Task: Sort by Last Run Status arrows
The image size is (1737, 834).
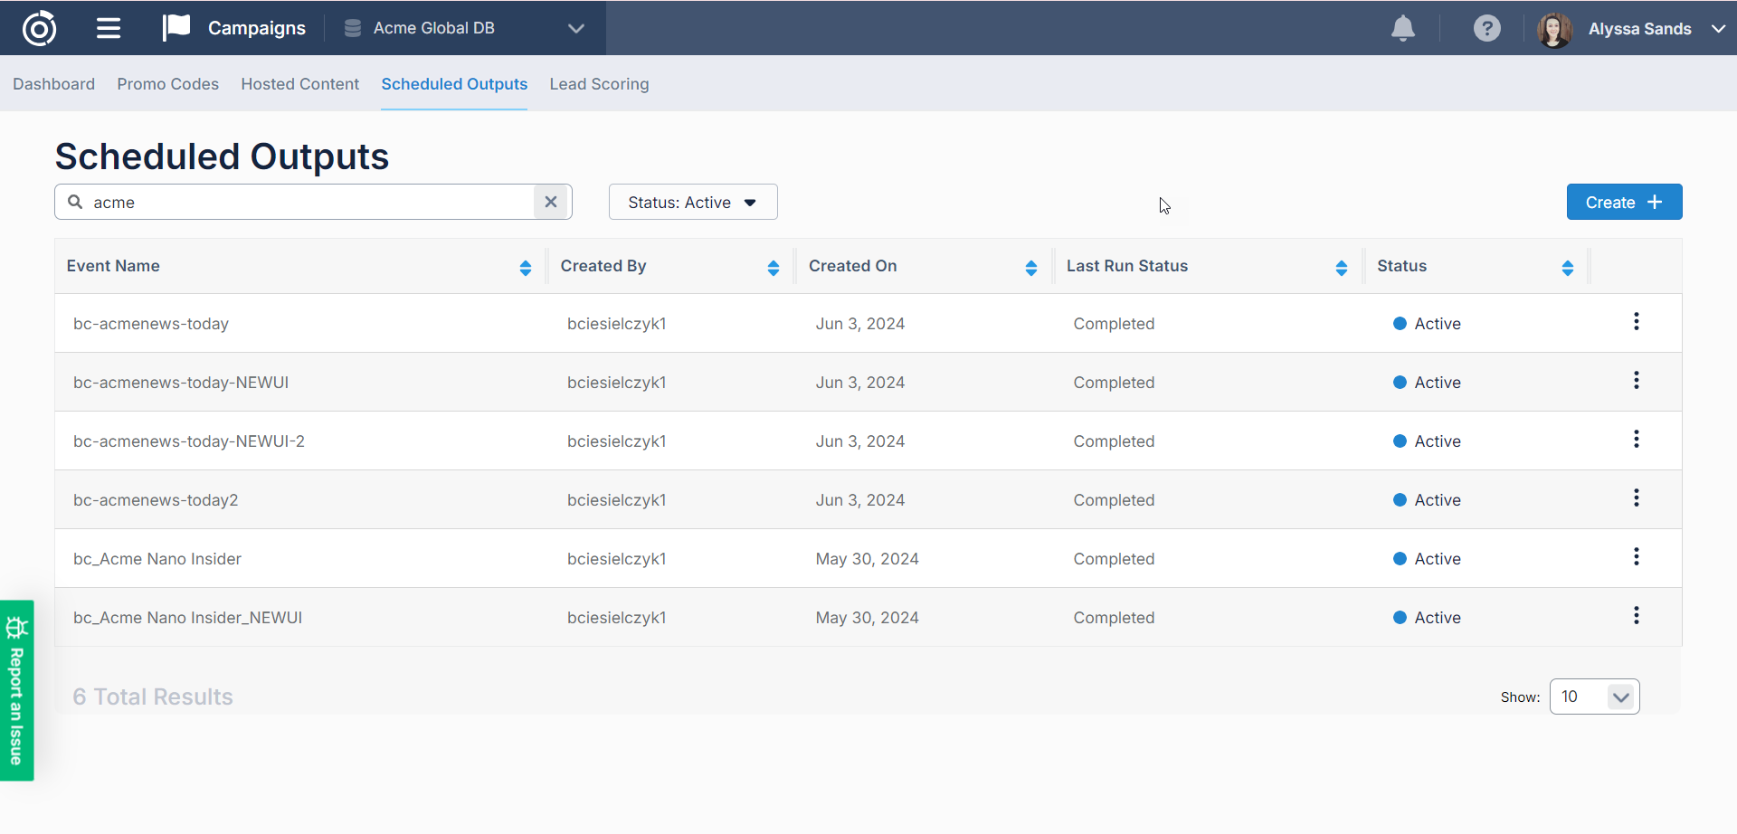Action: pos(1341,267)
